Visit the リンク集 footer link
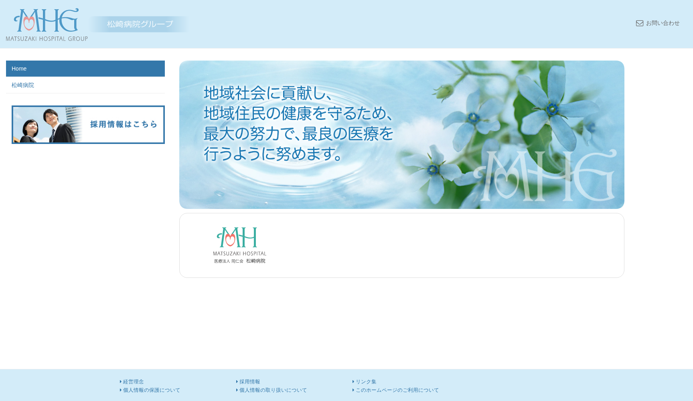This screenshot has height=401, width=693. [x=366, y=382]
